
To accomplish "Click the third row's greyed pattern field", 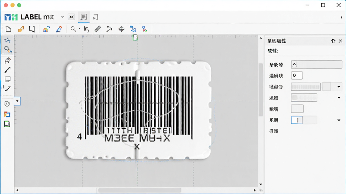I will [x=305, y=87].
